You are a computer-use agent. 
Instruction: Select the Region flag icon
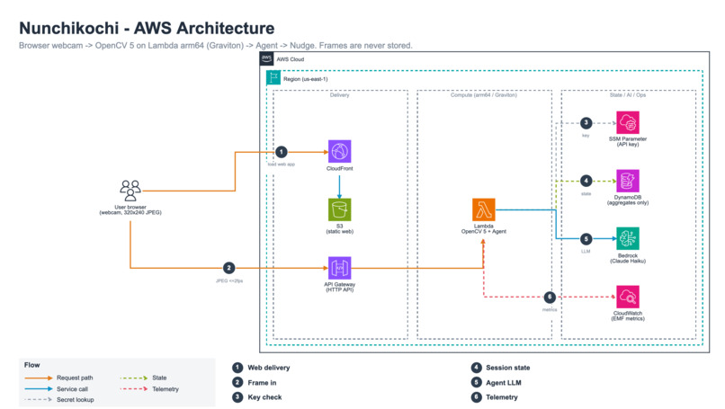click(273, 78)
